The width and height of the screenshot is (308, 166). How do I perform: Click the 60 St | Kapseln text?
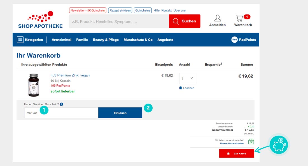tap(60, 81)
